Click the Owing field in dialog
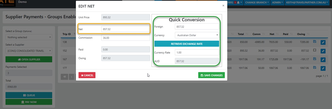 (x=126, y=58)
